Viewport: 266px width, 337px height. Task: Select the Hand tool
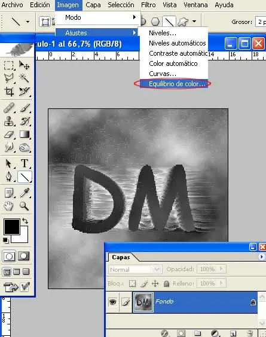coord(8,206)
